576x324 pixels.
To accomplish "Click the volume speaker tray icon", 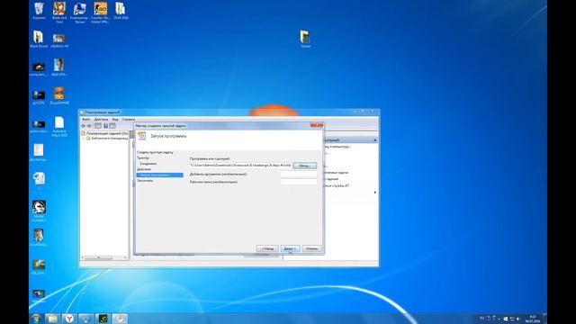I will pyautogui.click(x=518, y=319).
